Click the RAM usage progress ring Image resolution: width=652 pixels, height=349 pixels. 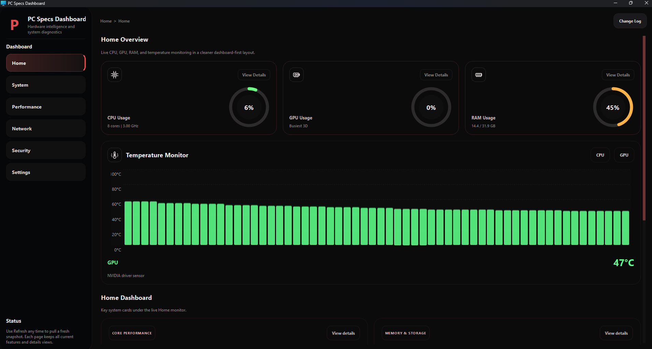point(613,107)
